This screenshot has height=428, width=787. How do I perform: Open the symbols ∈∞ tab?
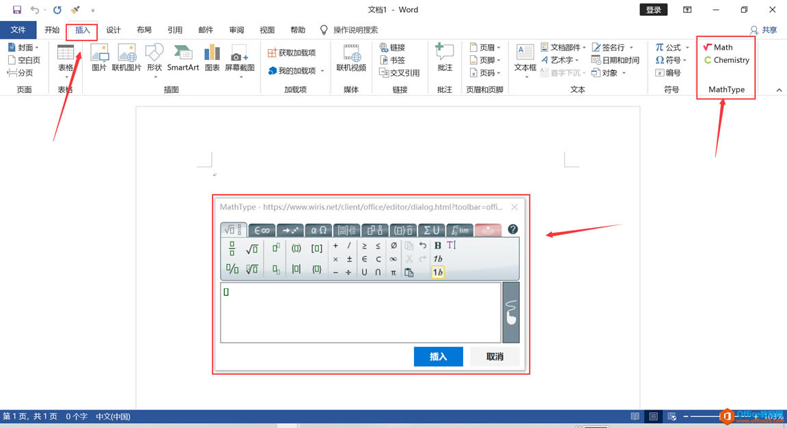click(262, 230)
